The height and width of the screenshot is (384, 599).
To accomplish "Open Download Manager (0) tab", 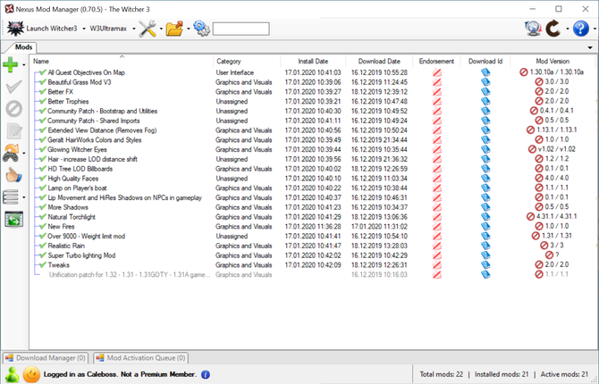I will point(46,358).
